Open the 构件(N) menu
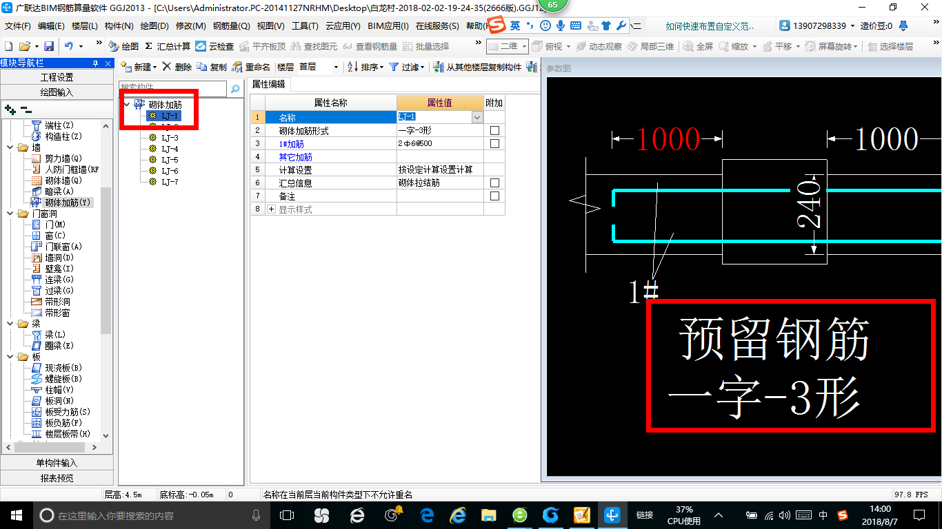 click(119, 26)
